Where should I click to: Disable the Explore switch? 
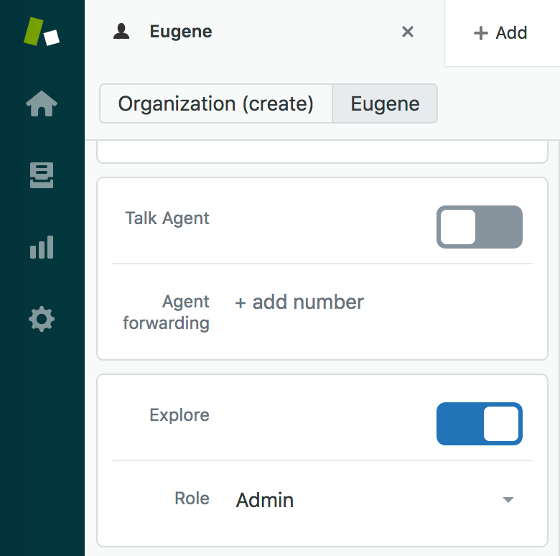tap(480, 424)
